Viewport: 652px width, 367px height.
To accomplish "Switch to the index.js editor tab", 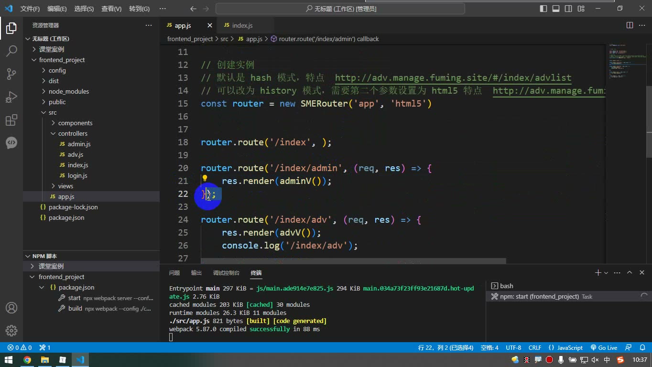I will (x=242, y=25).
